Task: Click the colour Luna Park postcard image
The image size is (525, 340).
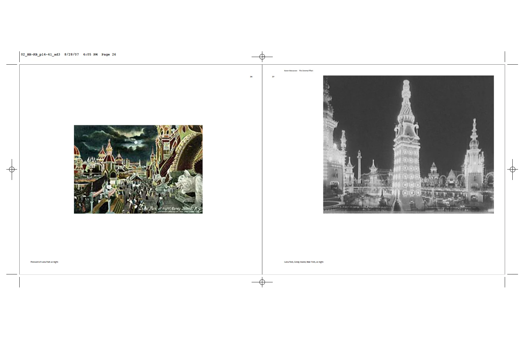Action: 138,169
